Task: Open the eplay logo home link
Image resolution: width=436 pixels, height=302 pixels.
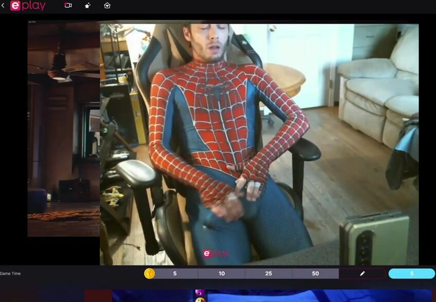Action: coord(28,6)
